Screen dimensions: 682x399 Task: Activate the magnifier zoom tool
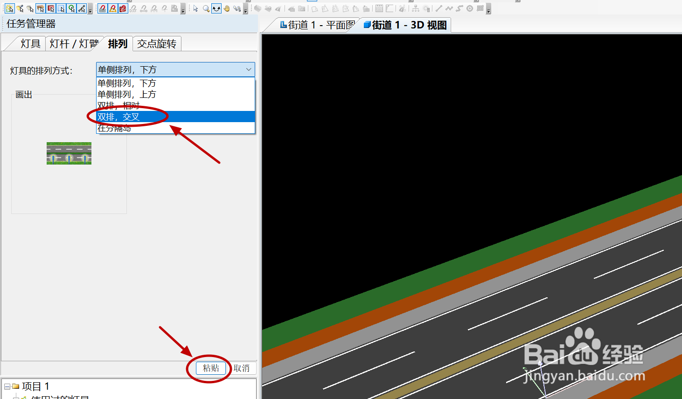(x=206, y=8)
